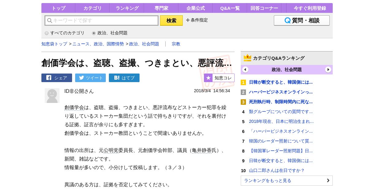Focus the keyword search field

(102, 21)
